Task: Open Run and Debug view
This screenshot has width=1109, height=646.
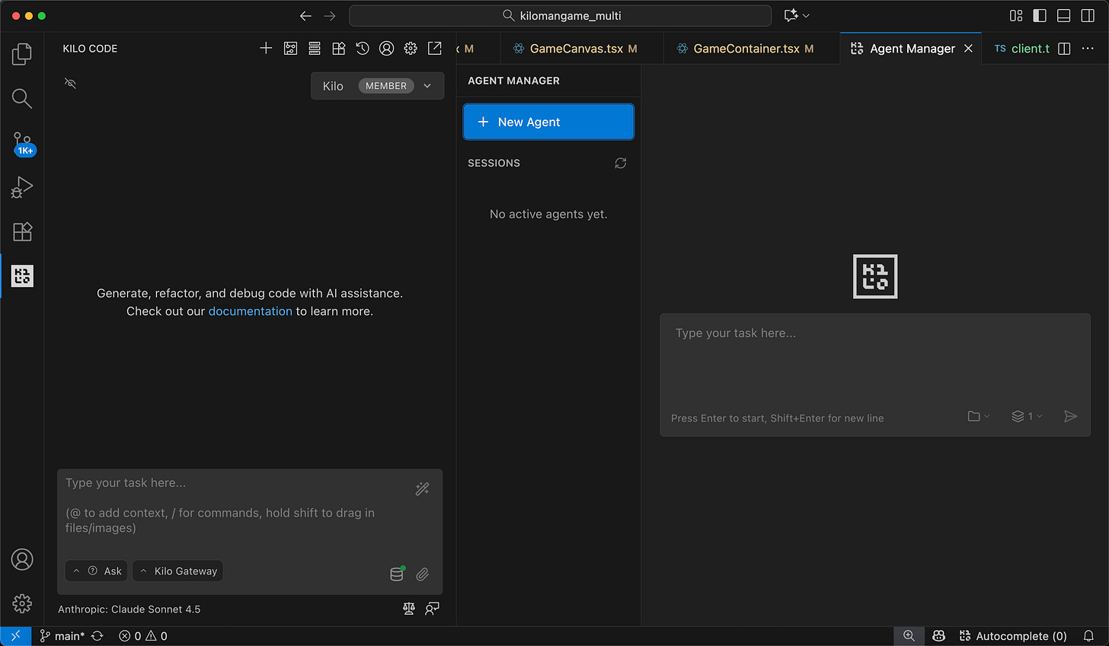Action: pos(22,187)
